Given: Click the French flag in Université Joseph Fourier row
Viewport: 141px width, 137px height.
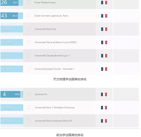Looking at the screenshot, I should 104,69.
